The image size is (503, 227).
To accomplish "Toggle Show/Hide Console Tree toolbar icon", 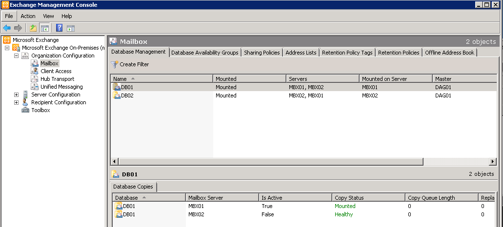I will (x=44, y=28).
